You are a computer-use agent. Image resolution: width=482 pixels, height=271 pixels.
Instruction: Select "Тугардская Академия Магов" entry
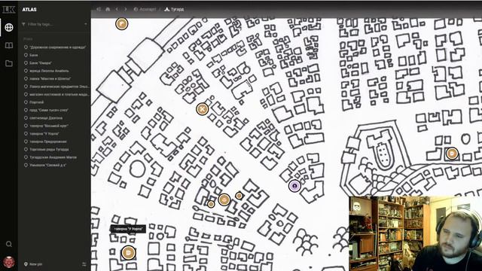[50, 157]
